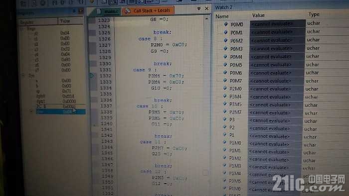This screenshot has width=349, height=196.
Task: Open the editor window list dropdown arrow
Action: pos(199,8)
